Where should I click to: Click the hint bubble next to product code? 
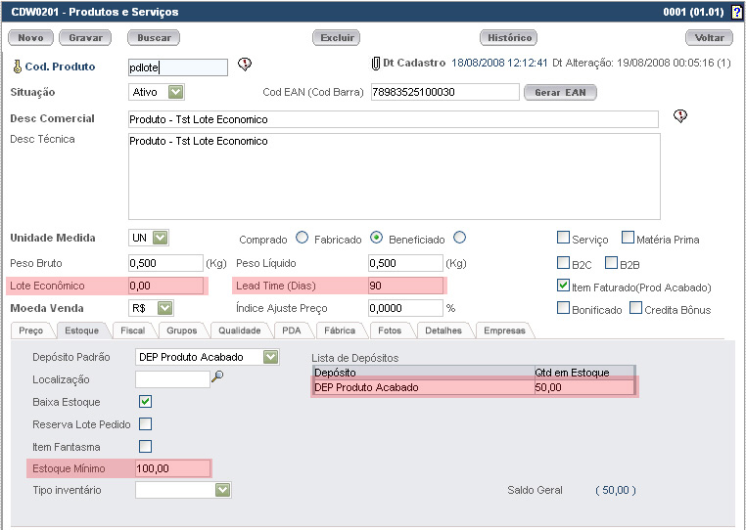245,66
